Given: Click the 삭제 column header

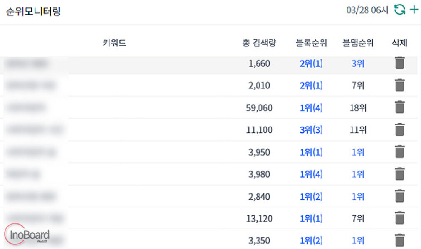Looking at the screenshot, I should [x=400, y=43].
